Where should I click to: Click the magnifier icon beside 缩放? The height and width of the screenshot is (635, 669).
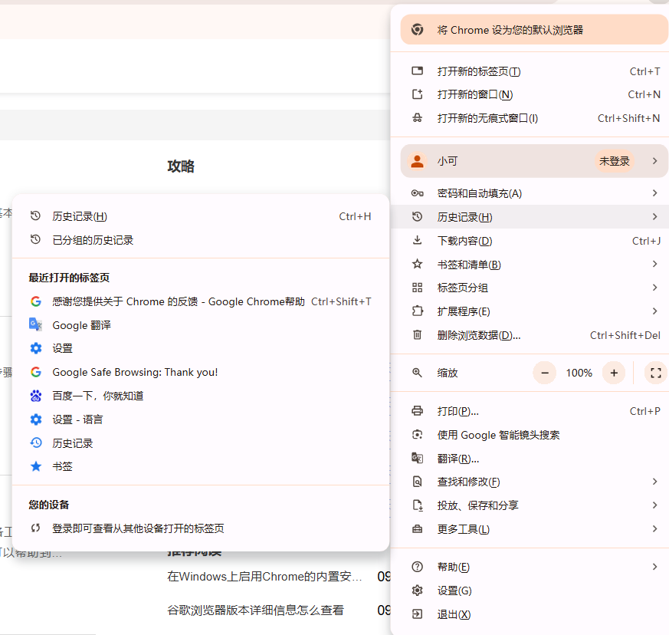click(418, 373)
